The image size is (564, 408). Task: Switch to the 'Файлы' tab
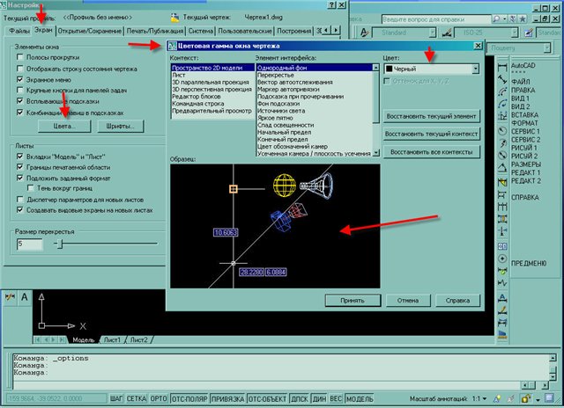click(x=19, y=32)
